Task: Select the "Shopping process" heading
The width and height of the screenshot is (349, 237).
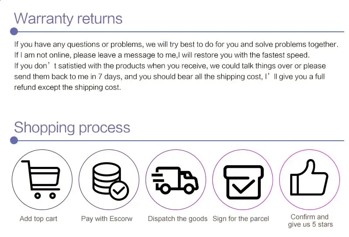Action: (72, 127)
